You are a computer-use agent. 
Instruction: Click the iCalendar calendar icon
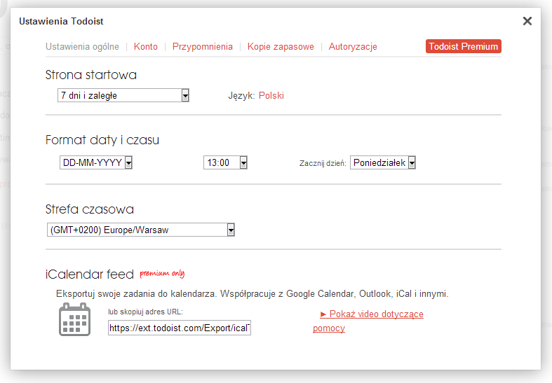pyautogui.click(x=74, y=319)
